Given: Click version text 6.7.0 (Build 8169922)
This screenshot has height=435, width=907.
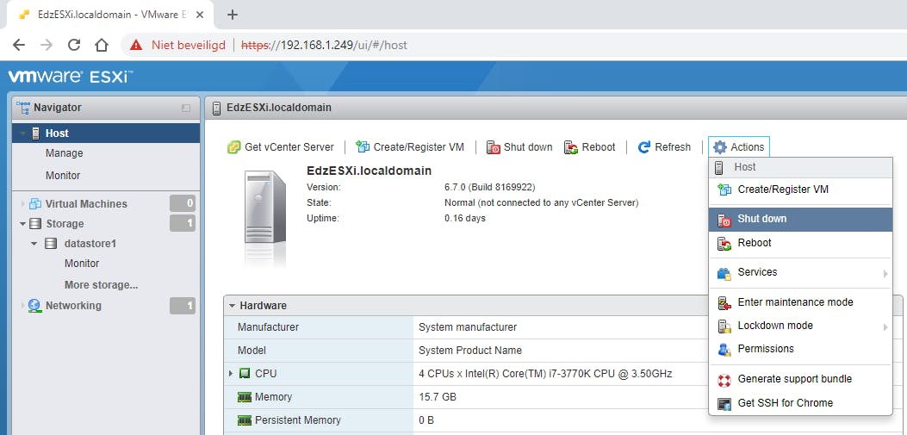Looking at the screenshot, I should (x=490, y=188).
